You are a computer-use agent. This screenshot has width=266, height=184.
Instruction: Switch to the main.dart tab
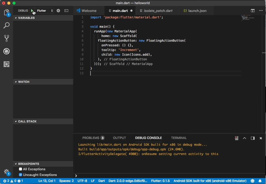pos(120,11)
